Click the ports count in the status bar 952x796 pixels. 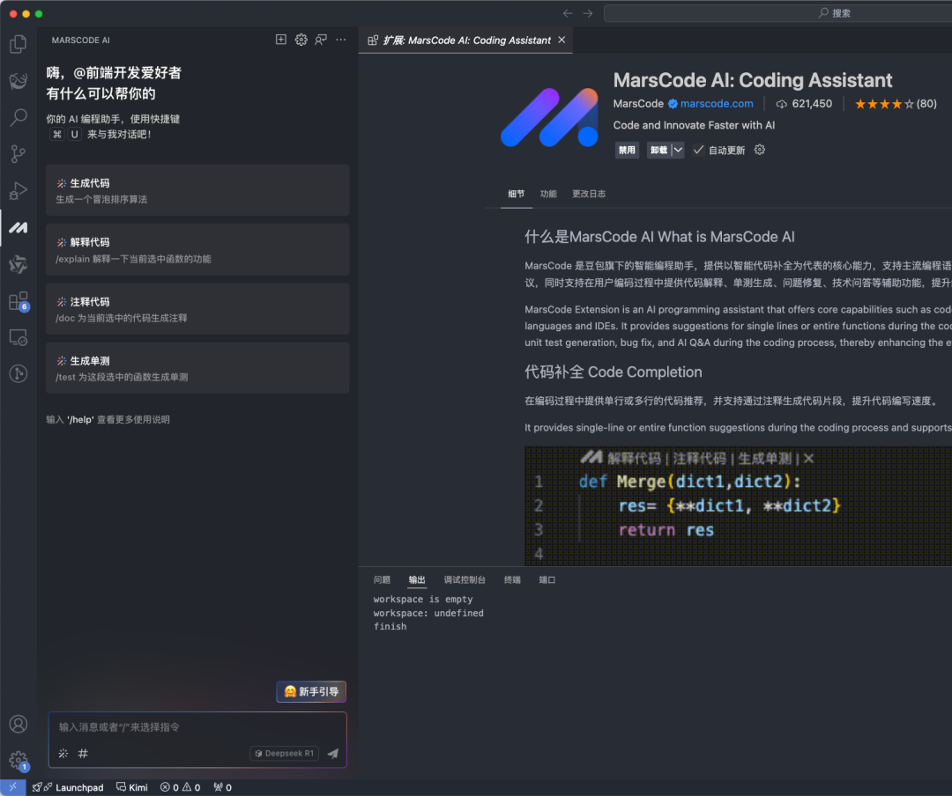click(222, 787)
